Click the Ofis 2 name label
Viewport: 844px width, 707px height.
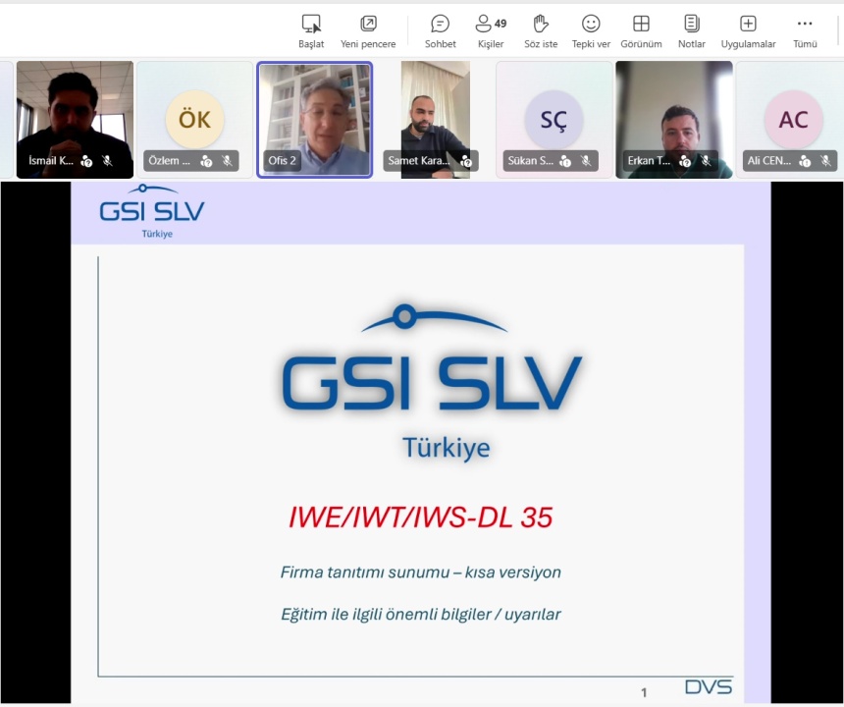tap(282, 160)
